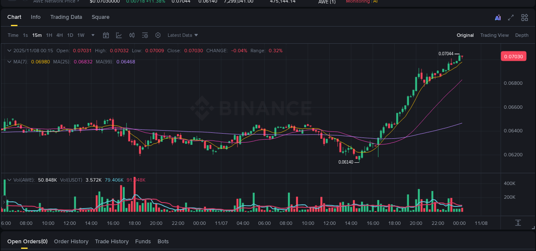This screenshot has height=251, width=536.
Task: Collapse the Volume indicator panel
Action: click(x=9, y=180)
